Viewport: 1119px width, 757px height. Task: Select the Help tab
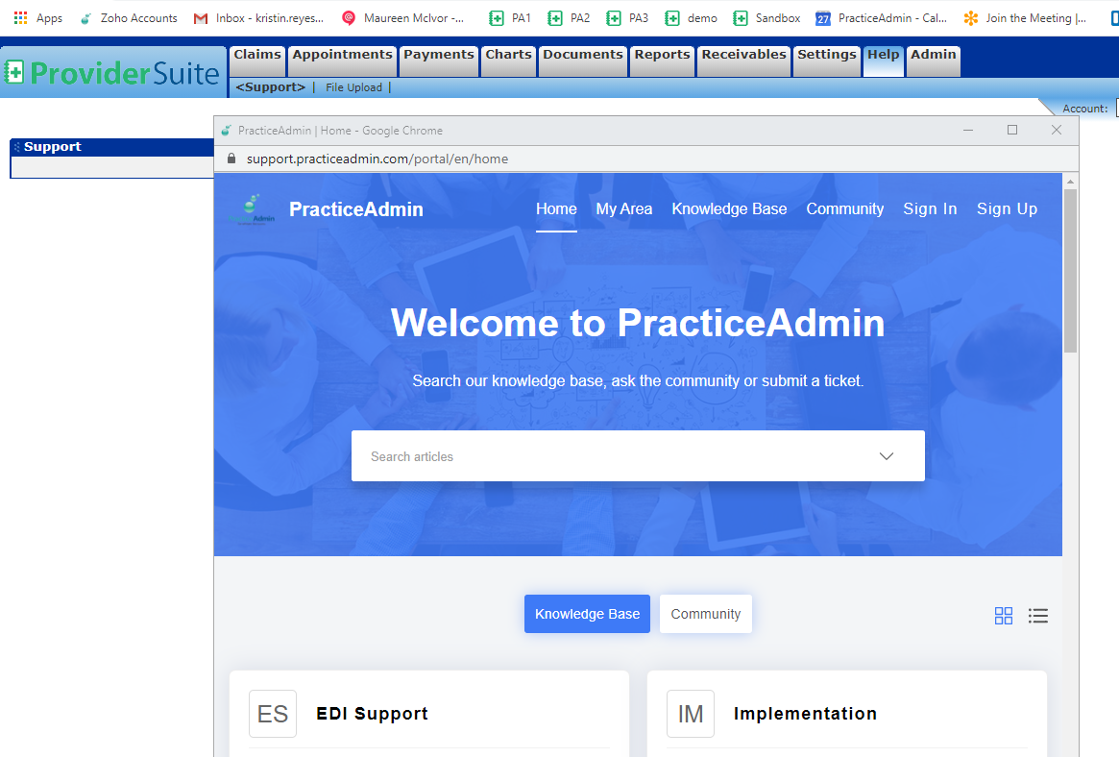(884, 60)
